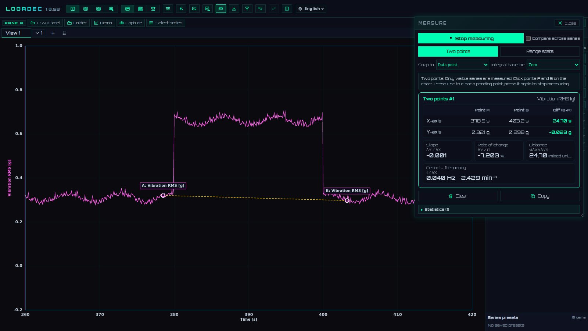Click measurement point B marker on chart
This screenshot has width=588, height=331.
coord(347,200)
